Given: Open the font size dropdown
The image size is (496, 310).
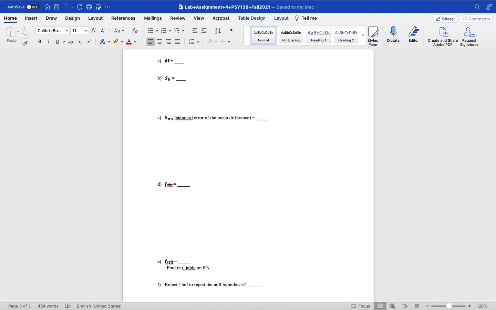Looking at the screenshot, I should (86, 31).
